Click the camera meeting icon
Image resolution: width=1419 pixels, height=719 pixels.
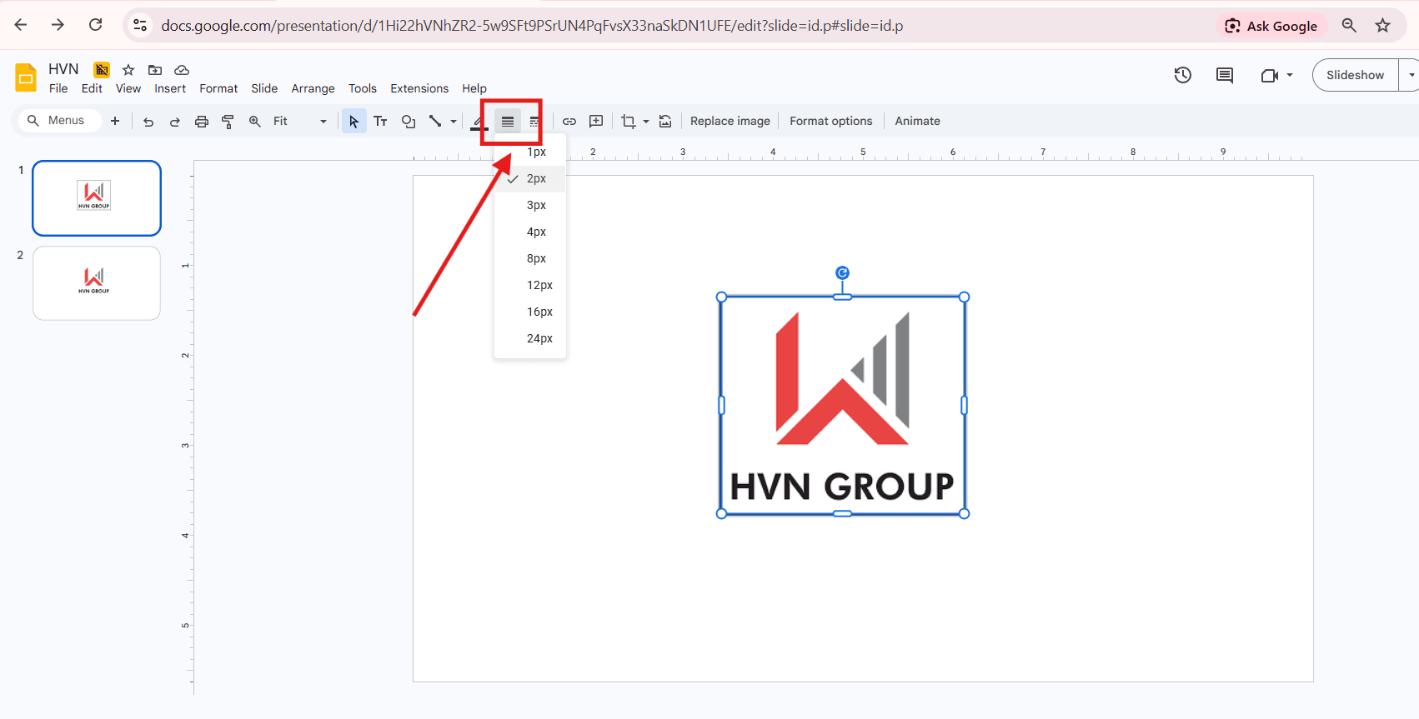pyautogui.click(x=1270, y=76)
